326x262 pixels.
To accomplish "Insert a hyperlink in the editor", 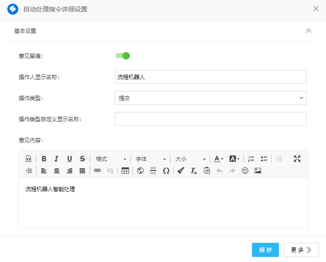I will click(x=97, y=171).
